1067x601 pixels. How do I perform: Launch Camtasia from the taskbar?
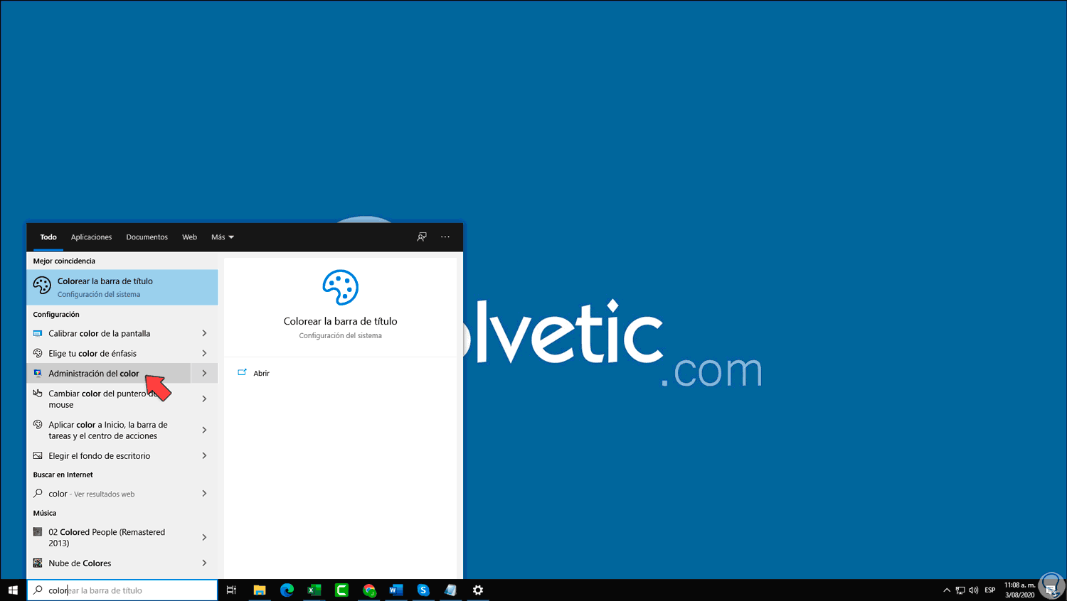[x=341, y=590]
